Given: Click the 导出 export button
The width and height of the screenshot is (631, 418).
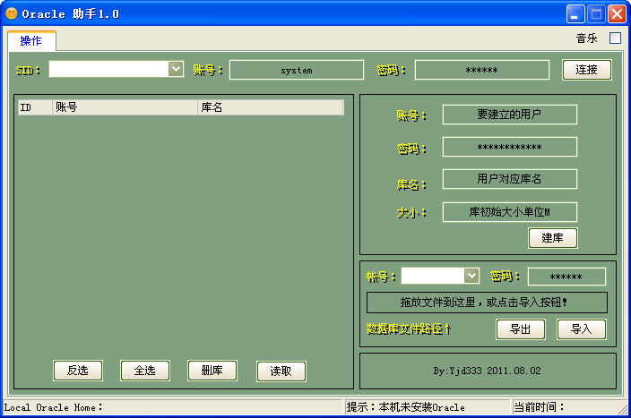Looking at the screenshot, I should point(521,329).
